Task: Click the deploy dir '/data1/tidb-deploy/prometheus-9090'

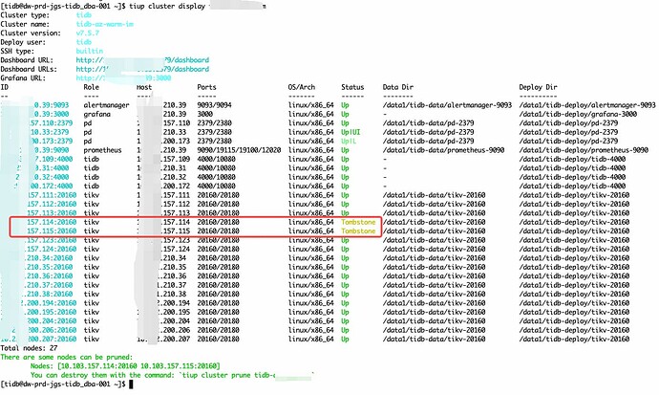Action: pyautogui.click(x=584, y=150)
